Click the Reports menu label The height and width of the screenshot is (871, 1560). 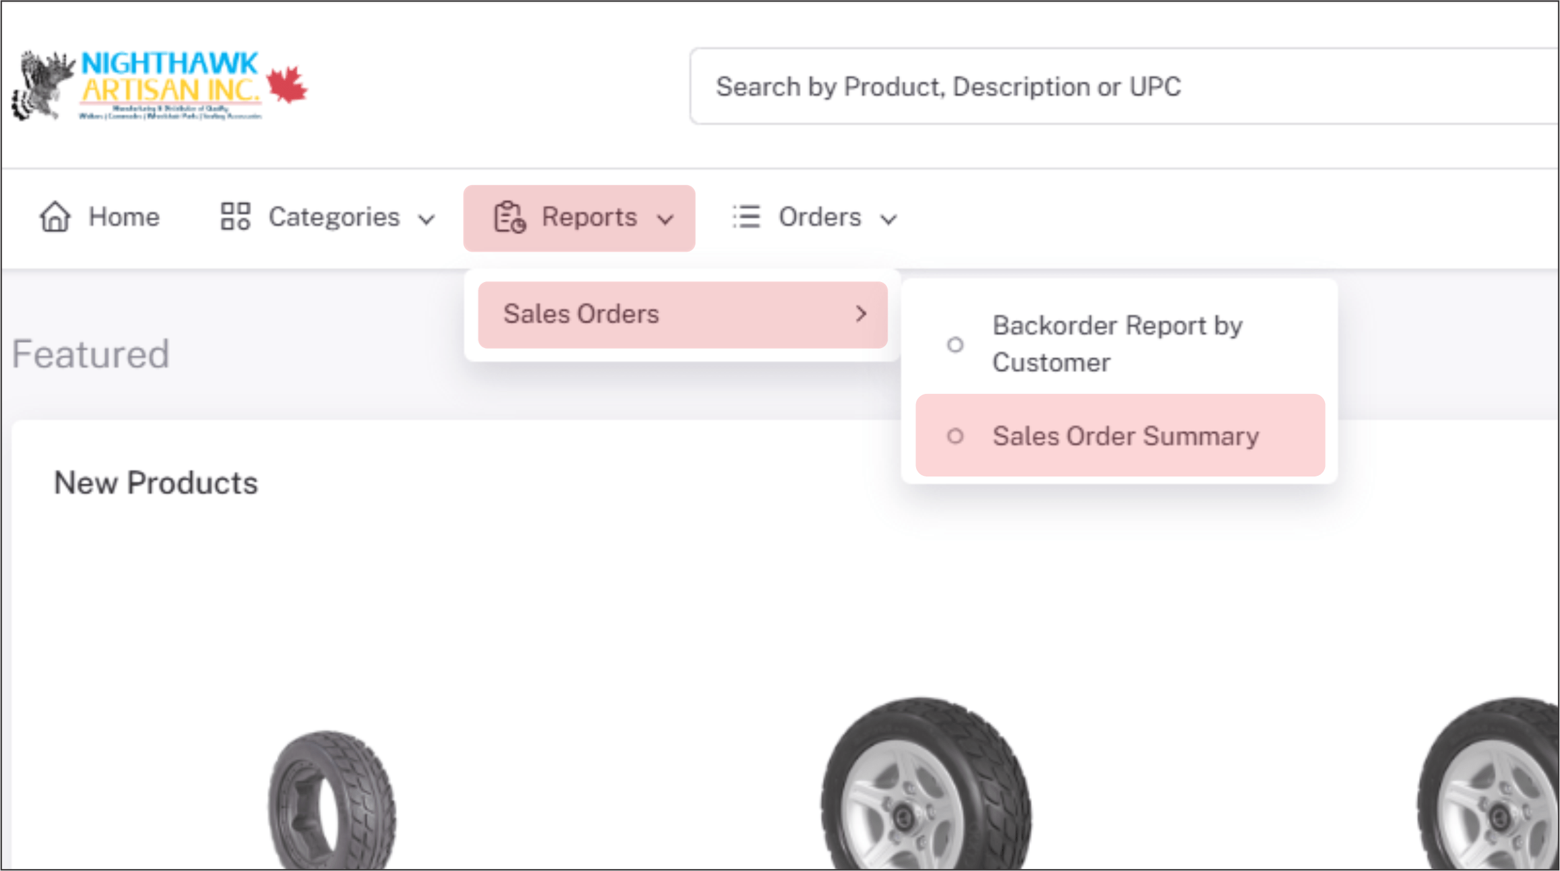589,217
